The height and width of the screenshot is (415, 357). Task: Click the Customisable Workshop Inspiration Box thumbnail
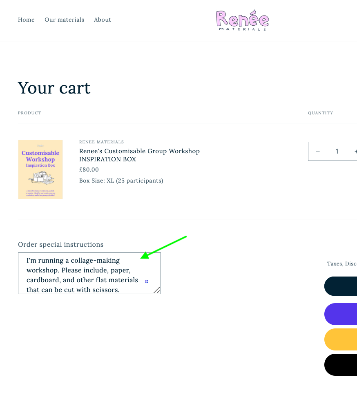click(x=40, y=170)
